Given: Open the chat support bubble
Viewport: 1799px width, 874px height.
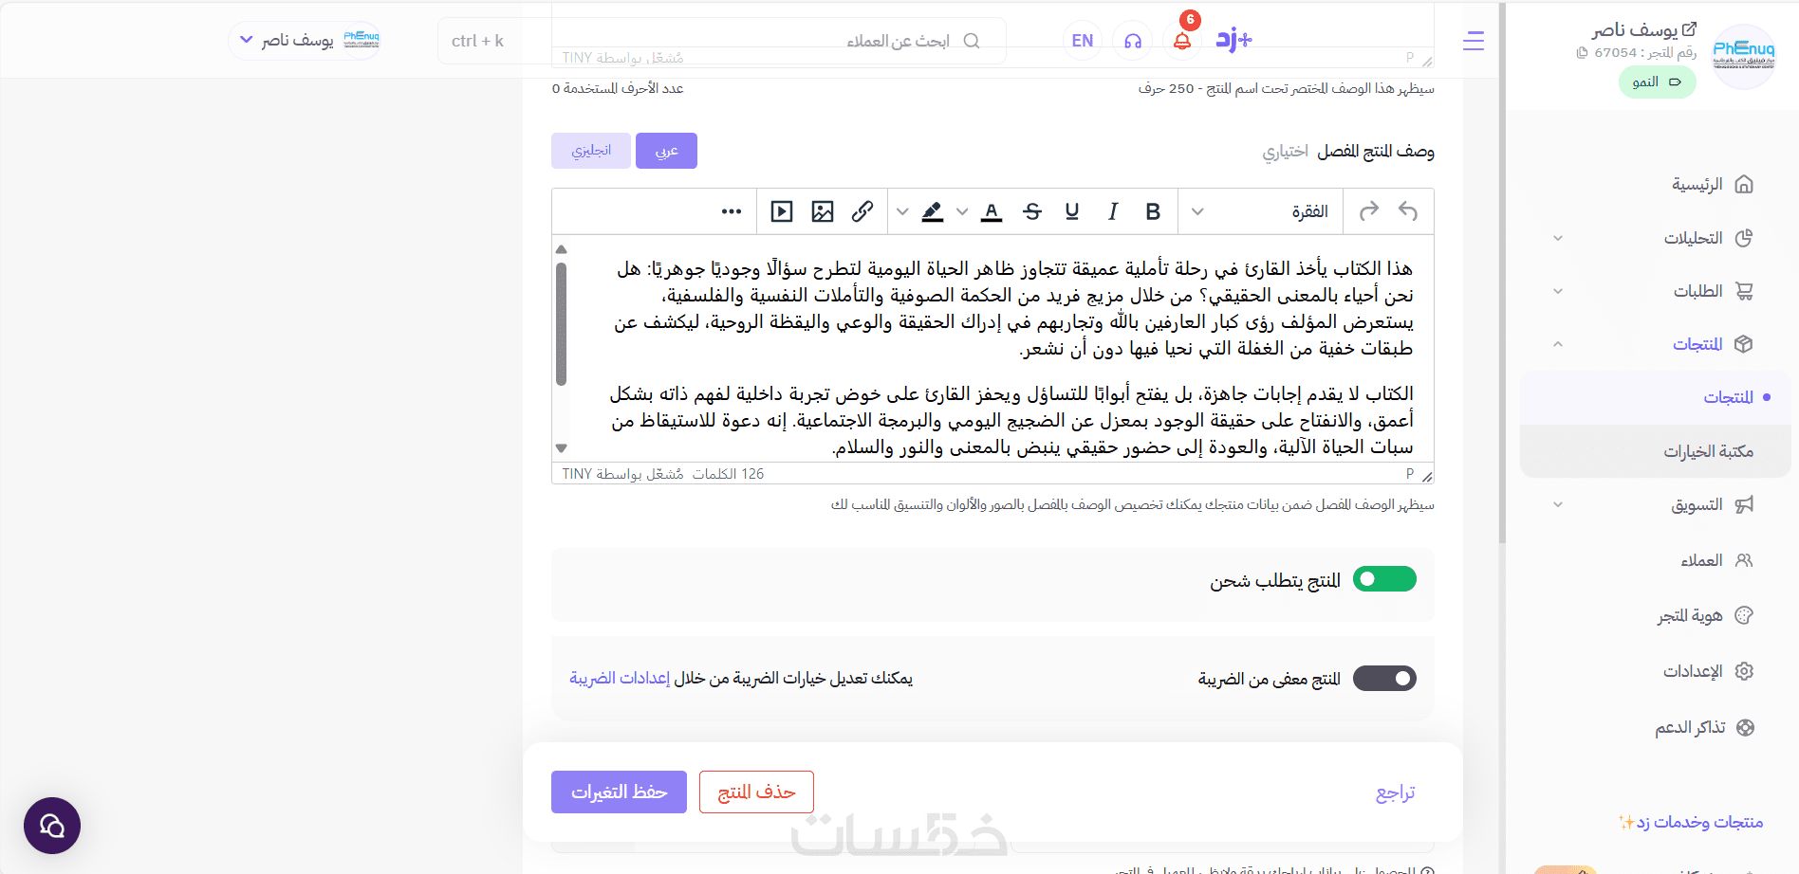Looking at the screenshot, I should pyautogui.click(x=52, y=826).
